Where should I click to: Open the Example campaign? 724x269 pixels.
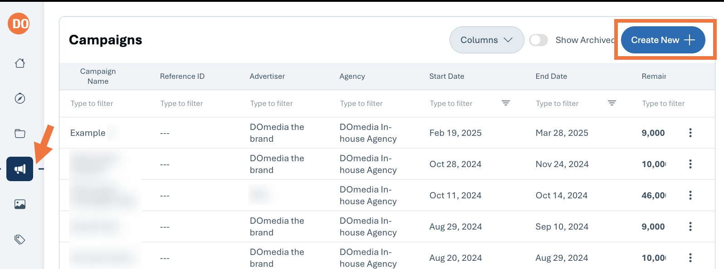[88, 133]
